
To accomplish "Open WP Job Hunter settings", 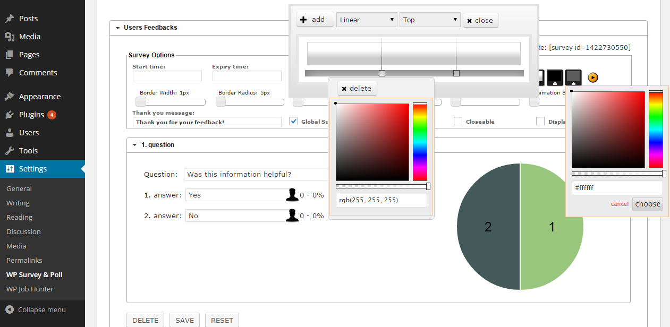I will (x=30, y=289).
